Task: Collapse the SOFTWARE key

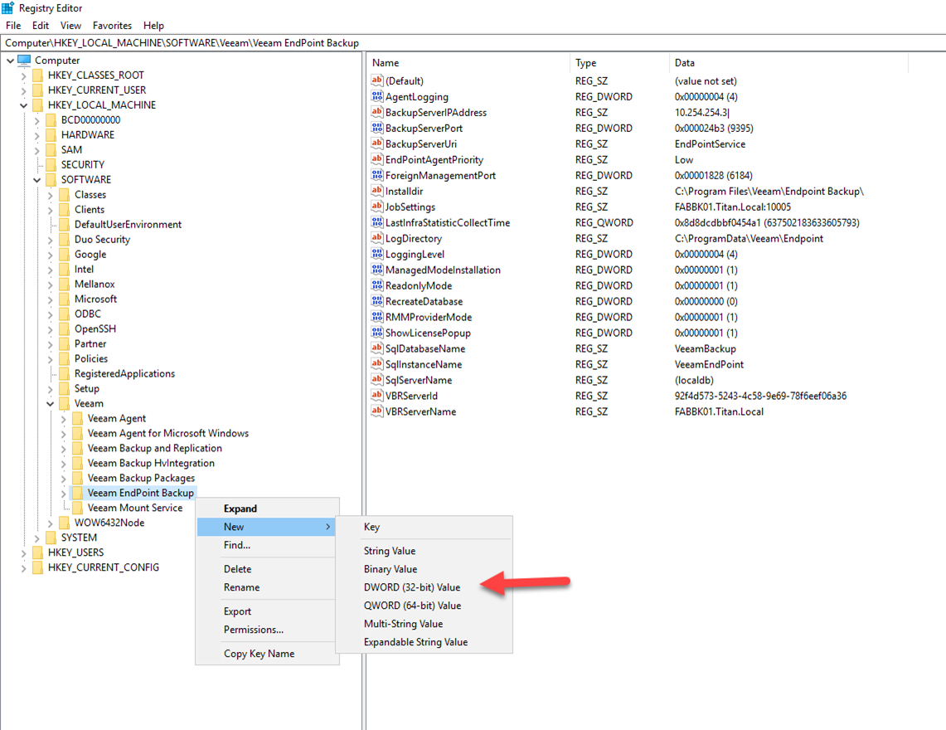Action: (36, 180)
